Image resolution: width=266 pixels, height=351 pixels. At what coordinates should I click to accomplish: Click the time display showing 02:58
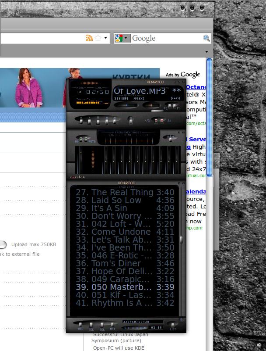98,92
